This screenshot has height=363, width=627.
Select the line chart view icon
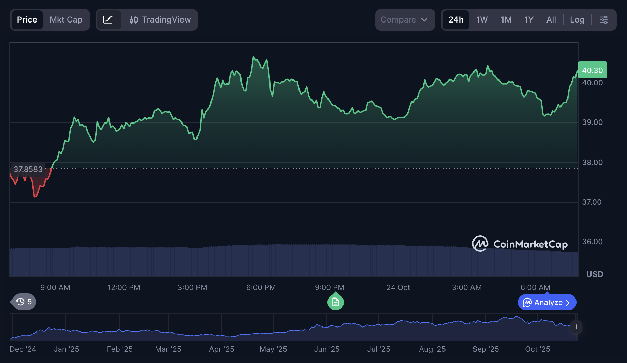point(108,20)
